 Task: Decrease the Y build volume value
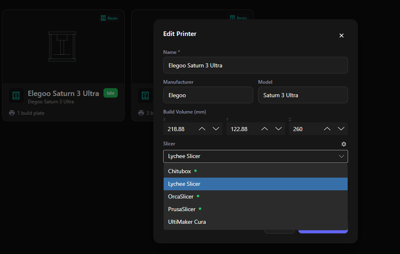pyautogui.click(x=278, y=129)
